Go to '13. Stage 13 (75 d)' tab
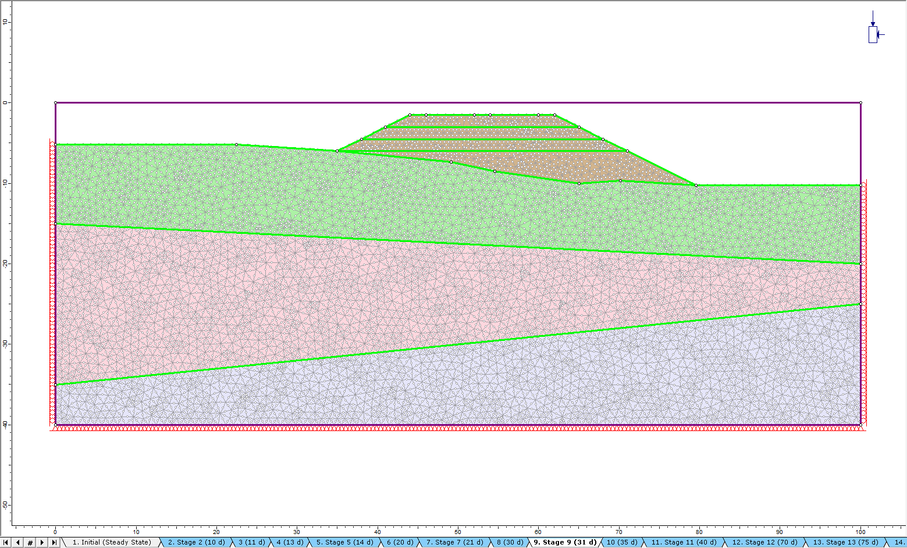Viewport: 907px width, 548px height. pos(845,542)
